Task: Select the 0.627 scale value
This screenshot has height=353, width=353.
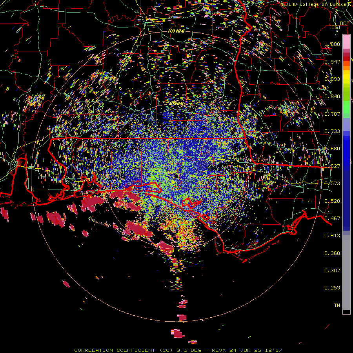Action: (x=332, y=166)
